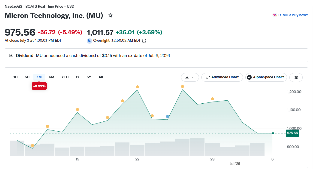Select the 6M time range

point(52,77)
